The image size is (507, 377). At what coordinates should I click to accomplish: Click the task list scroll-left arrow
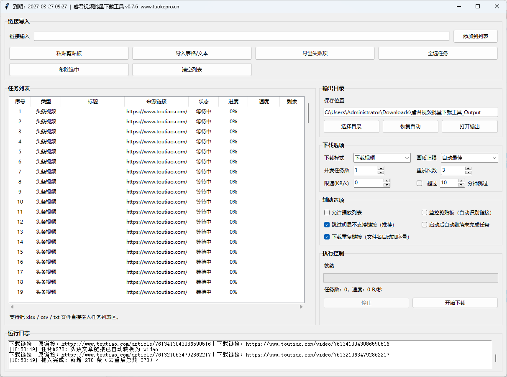(x=12, y=307)
